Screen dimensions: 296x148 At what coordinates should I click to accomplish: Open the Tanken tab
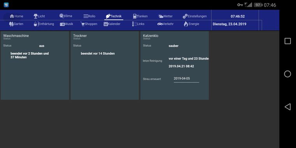[x=140, y=16]
